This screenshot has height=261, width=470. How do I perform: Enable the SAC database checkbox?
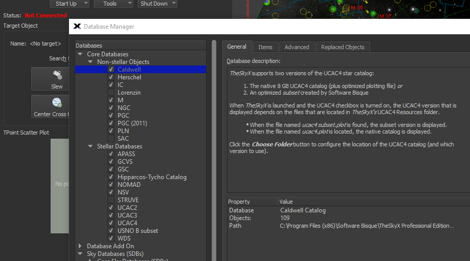point(111,138)
